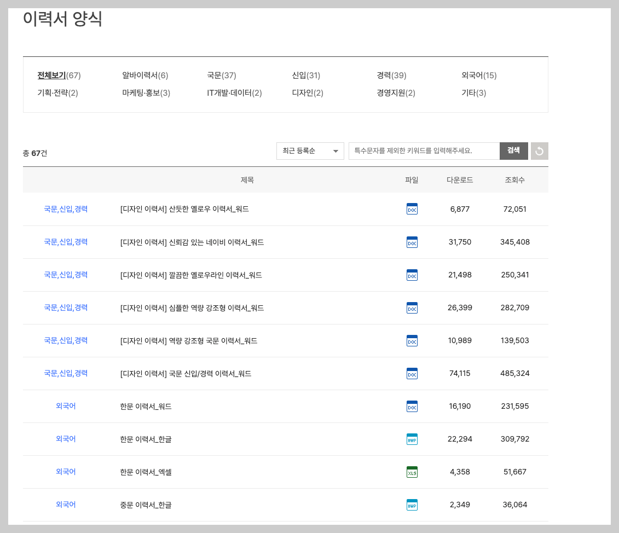Click the DOC icon for 깔끔한 옐로우라인 이력서_워드
619x533 pixels.
[x=412, y=275]
